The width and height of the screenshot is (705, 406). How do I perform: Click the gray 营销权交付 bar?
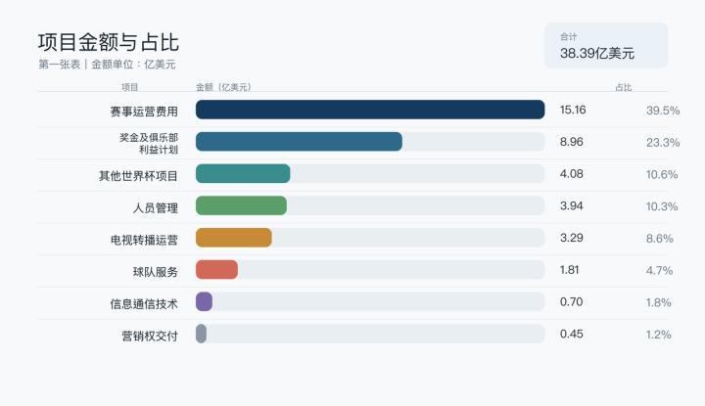point(201,334)
